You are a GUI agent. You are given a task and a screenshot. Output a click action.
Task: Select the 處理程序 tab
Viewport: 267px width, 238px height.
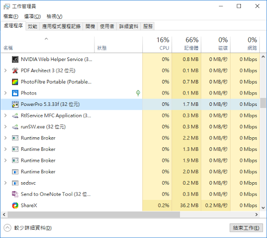click(13, 26)
